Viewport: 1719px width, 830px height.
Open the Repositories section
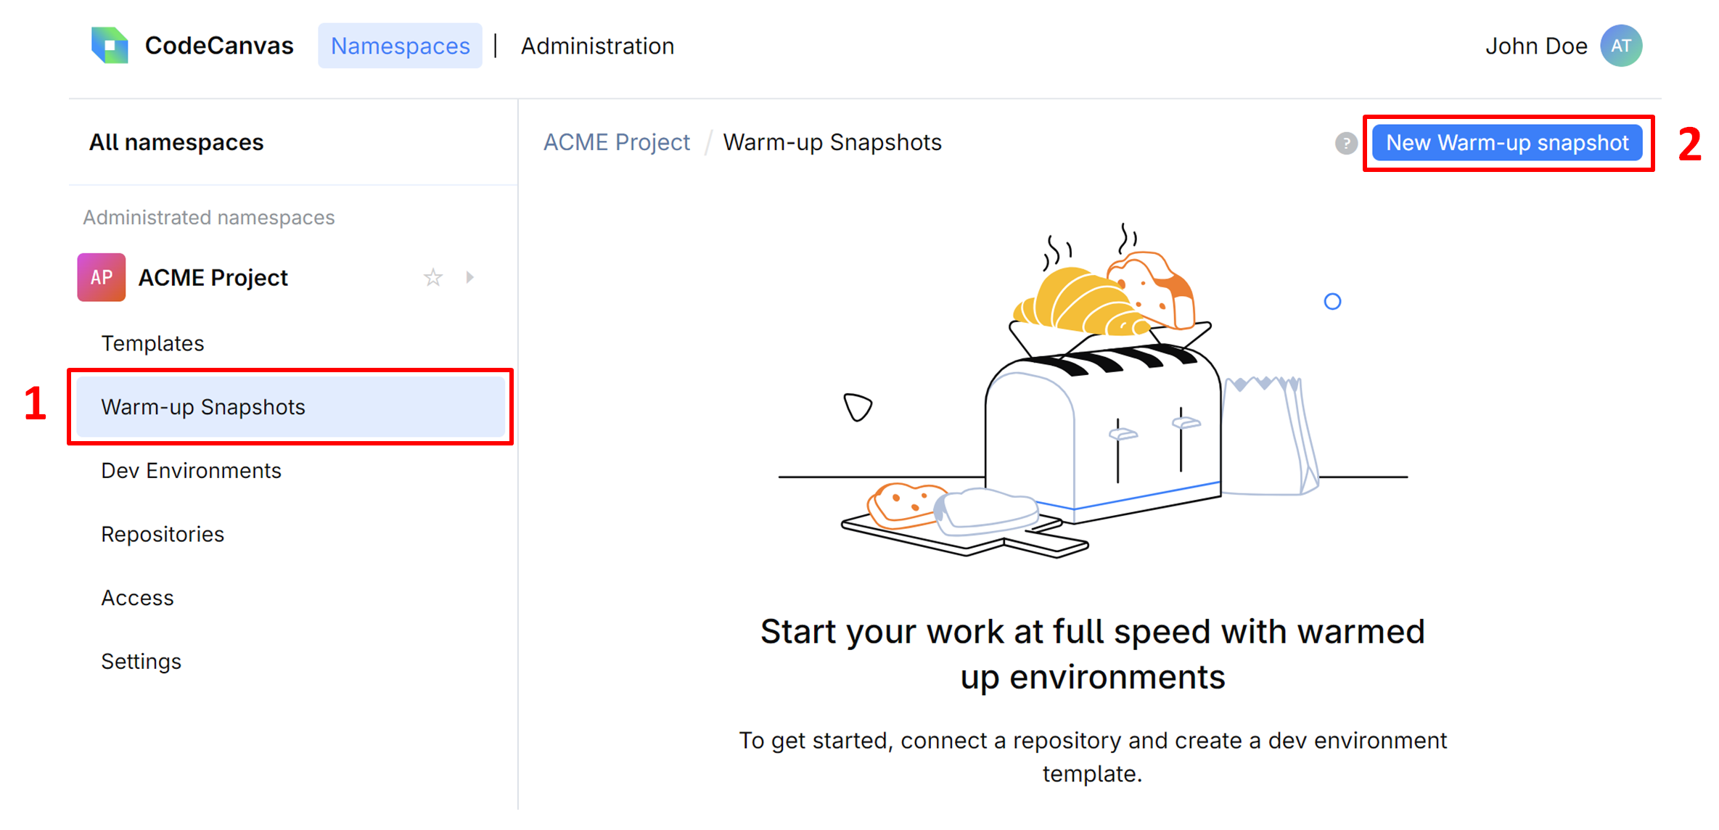pos(163,534)
